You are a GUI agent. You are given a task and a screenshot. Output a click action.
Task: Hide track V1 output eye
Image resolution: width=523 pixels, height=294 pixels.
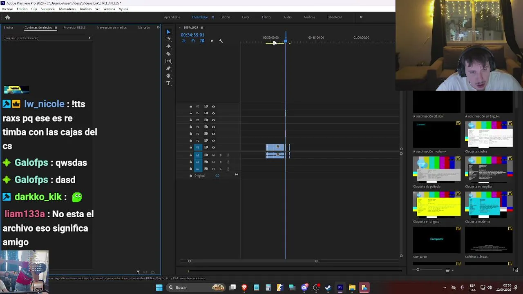pyautogui.click(x=213, y=147)
